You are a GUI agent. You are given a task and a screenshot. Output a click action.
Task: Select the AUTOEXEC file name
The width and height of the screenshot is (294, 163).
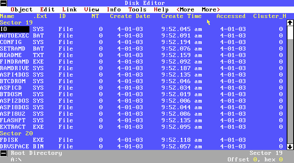coord(14,35)
